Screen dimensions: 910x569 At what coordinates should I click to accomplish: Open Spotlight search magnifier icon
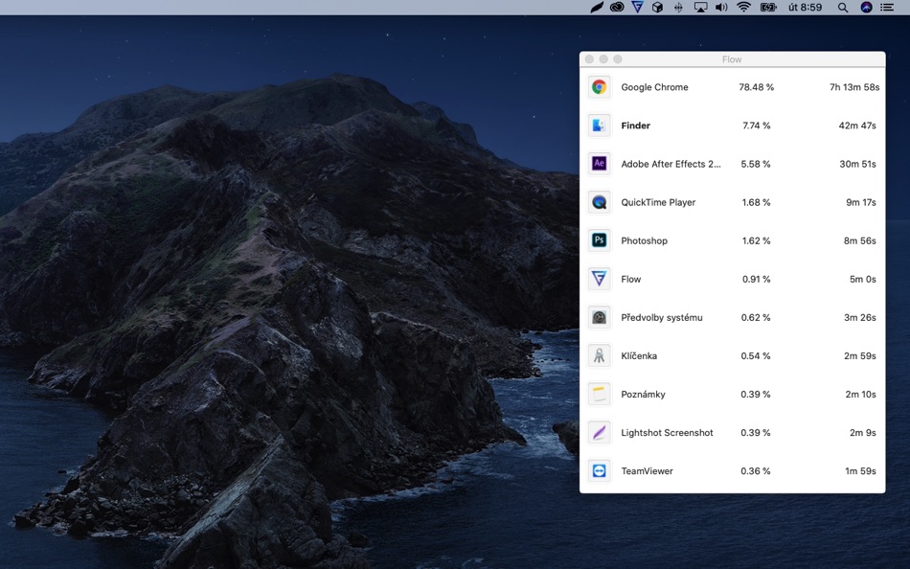pos(843,8)
